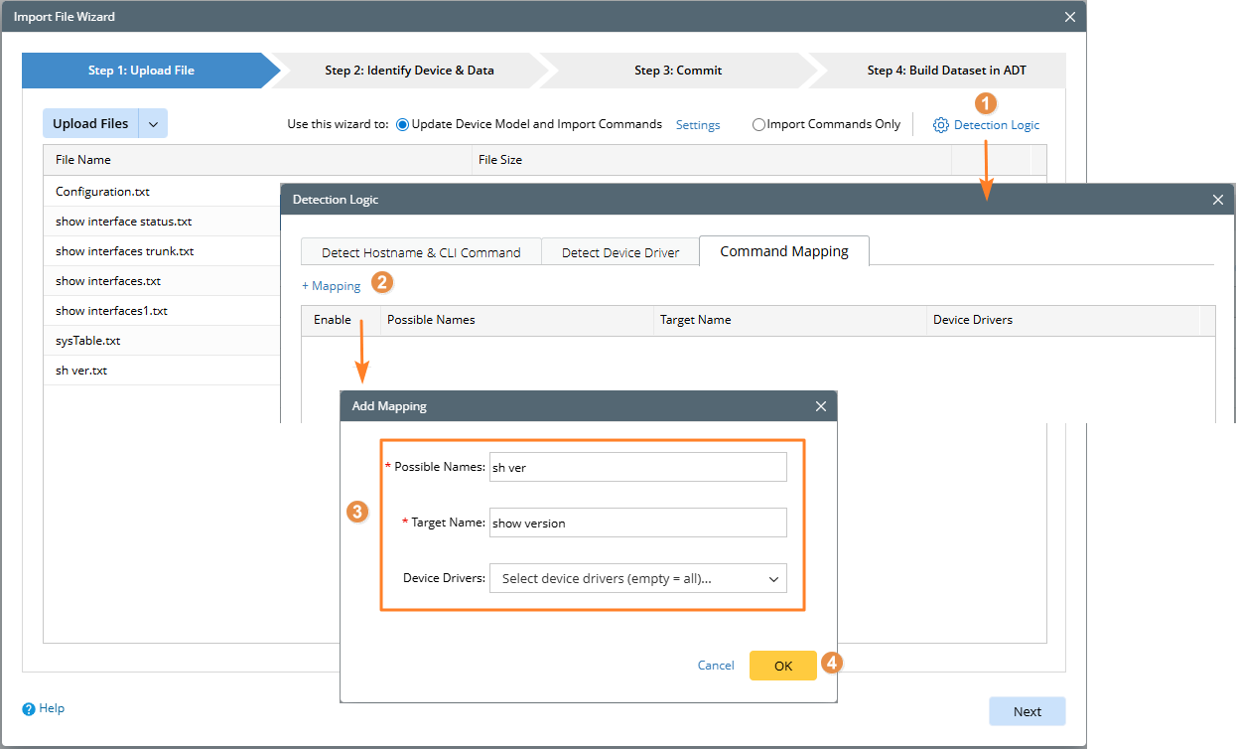
Task: Switch to Detect Hostname & CLI Command tab
Action: pos(421,252)
